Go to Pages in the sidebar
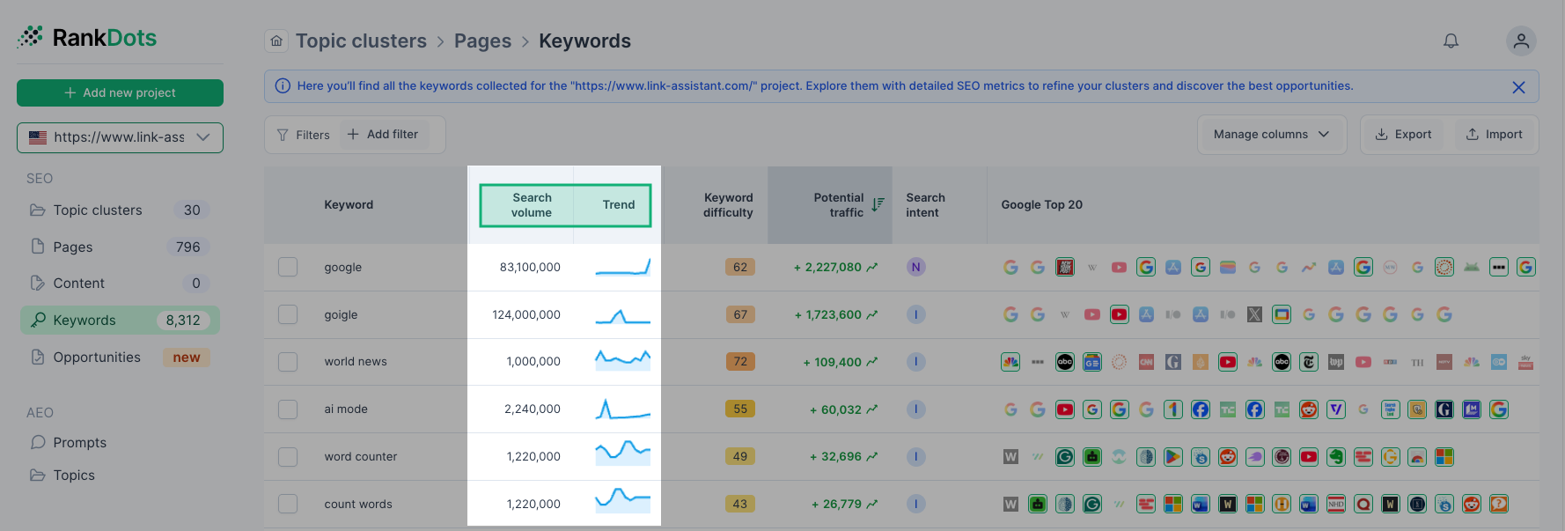The width and height of the screenshot is (1565, 531). (x=120, y=247)
